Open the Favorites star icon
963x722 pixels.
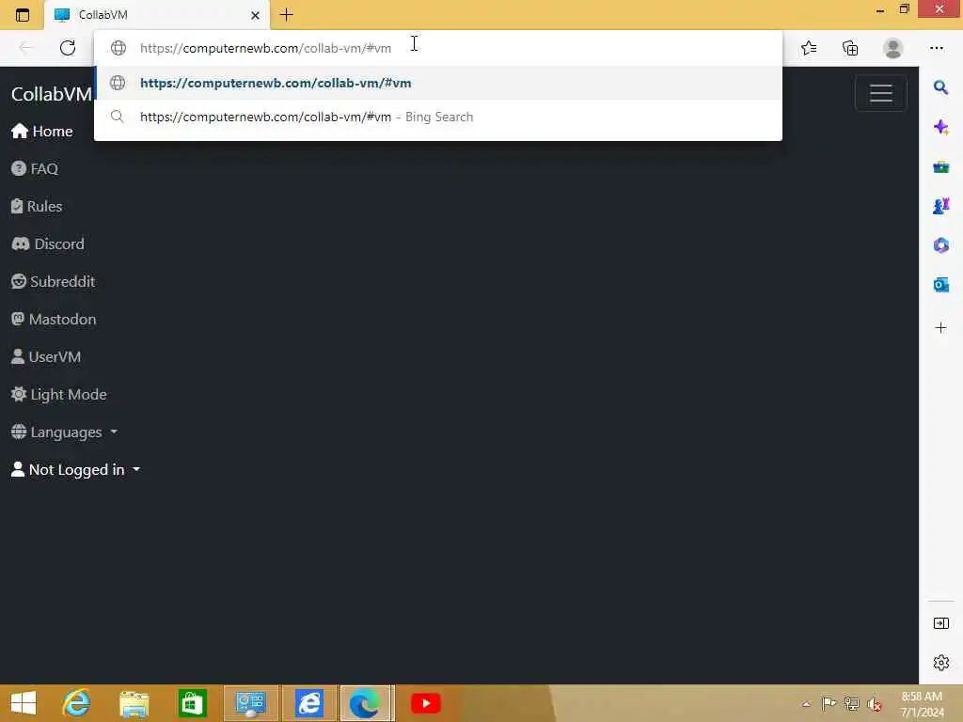click(809, 48)
